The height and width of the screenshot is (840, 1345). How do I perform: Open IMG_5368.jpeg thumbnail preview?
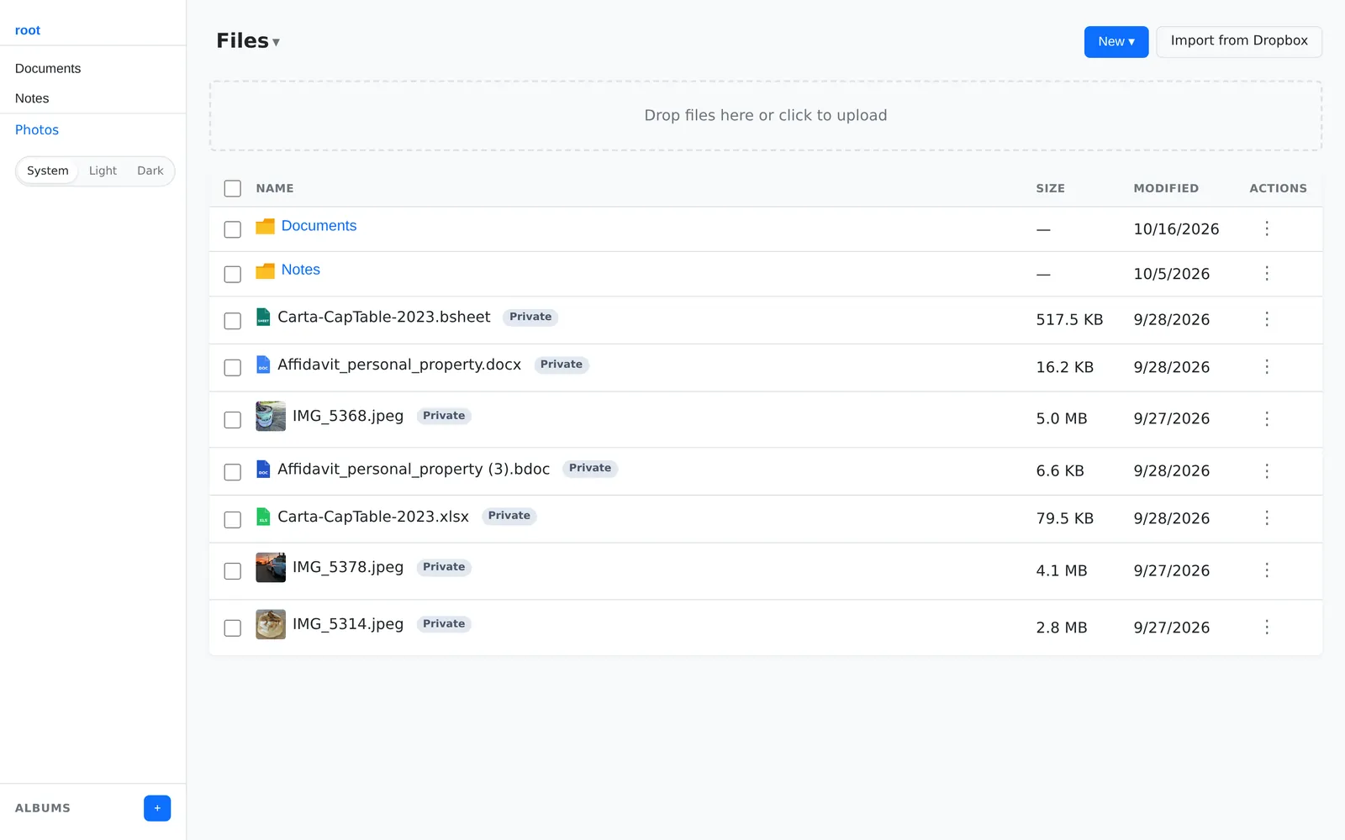point(271,416)
